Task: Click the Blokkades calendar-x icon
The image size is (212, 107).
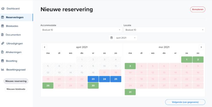Action: (2, 26)
